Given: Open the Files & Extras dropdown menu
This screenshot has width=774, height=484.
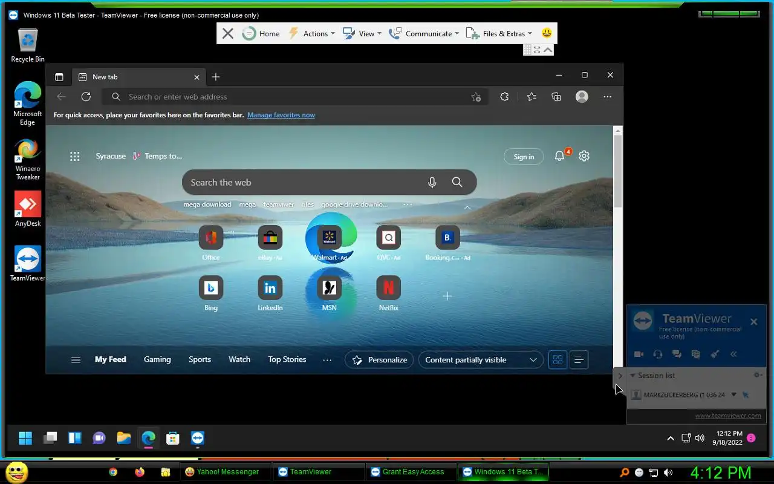Looking at the screenshot, I should coord(499,34).
